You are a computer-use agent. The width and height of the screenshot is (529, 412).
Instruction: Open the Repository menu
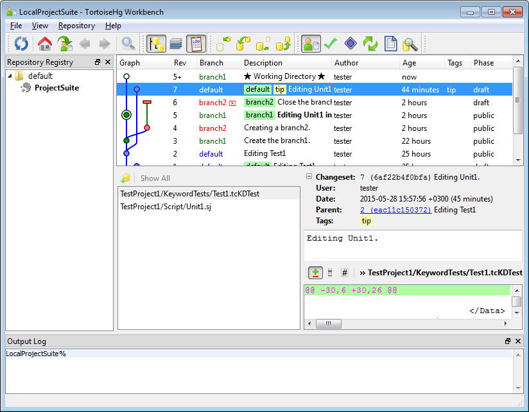point(76,26)
